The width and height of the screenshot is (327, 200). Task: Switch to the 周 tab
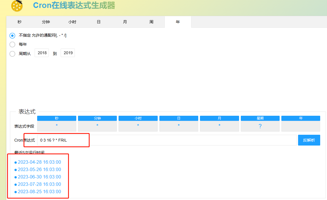point(151,22)
